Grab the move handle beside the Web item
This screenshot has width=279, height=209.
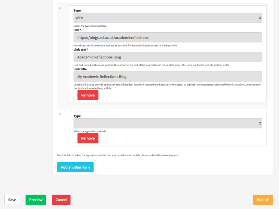(x=60, y=8)
